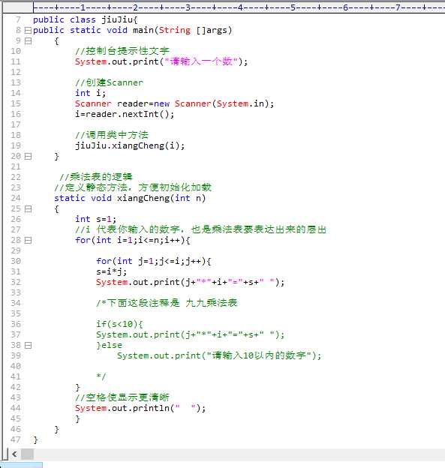Click the 'int i;' declaration on line 14
Viewport: 445px width, 468px height.
click(x=91, y=93)
